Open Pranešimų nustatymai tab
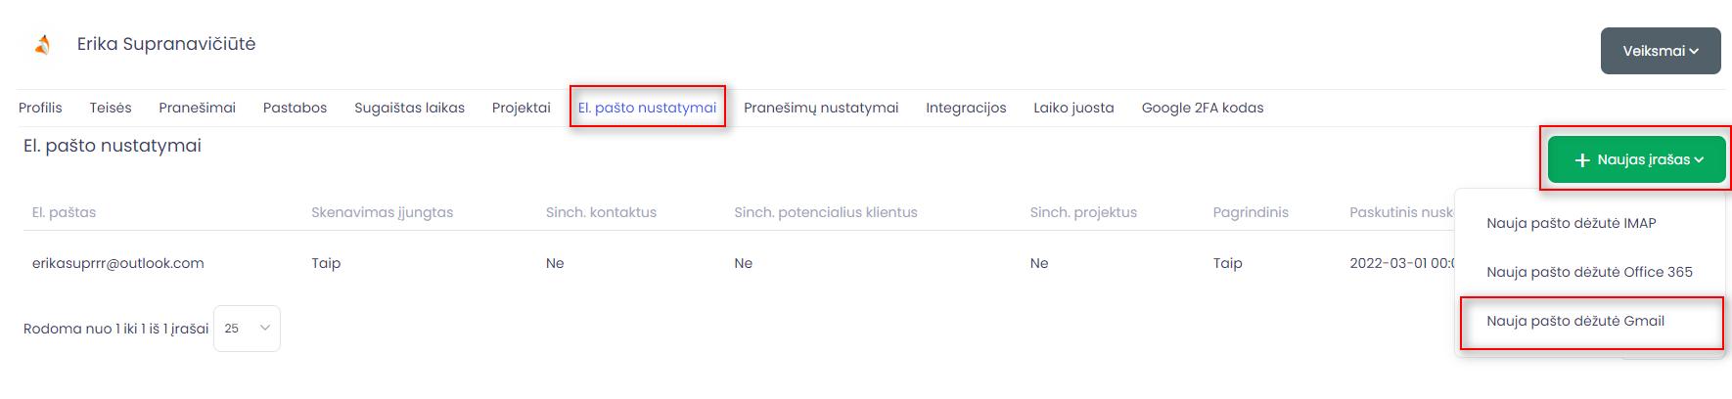The width and height of the screenshot is (1732, 399). click(x=821, y=108)
